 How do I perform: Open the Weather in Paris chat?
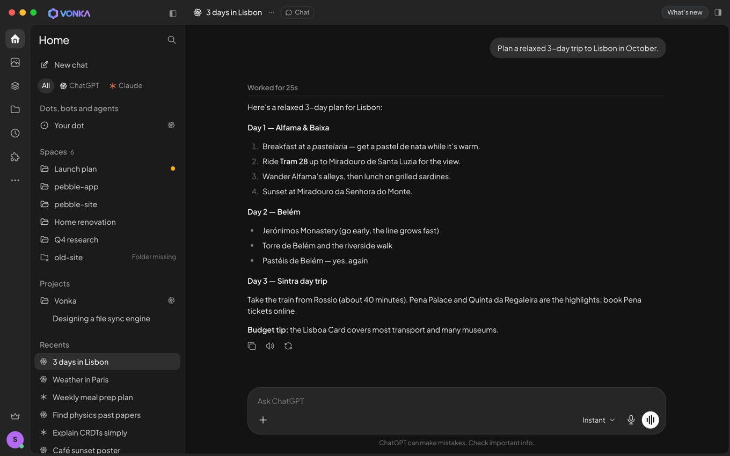coord(107,380)
